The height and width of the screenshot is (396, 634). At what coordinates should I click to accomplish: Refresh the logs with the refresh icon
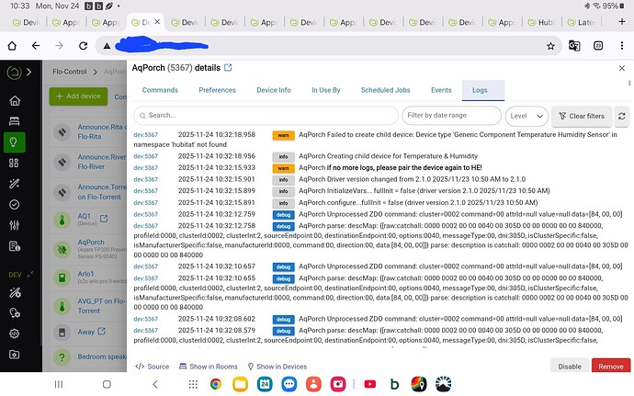[x=621, y=116]
